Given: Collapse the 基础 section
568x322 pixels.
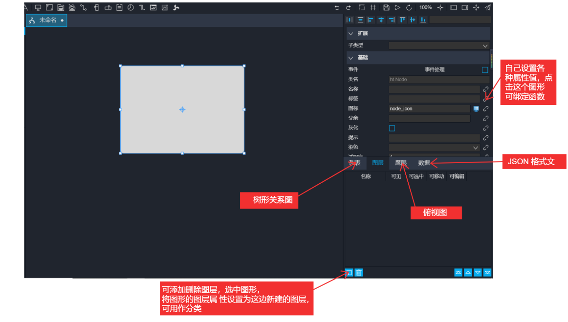Looking at the screenshot, I should pos(350,58).
